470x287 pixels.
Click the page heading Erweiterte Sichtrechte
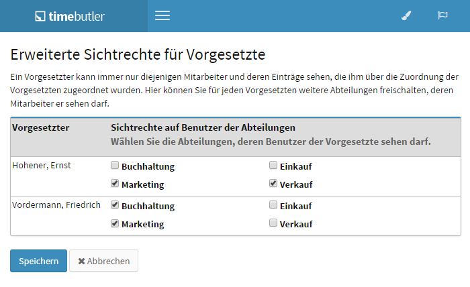click(x=138, y=54)
